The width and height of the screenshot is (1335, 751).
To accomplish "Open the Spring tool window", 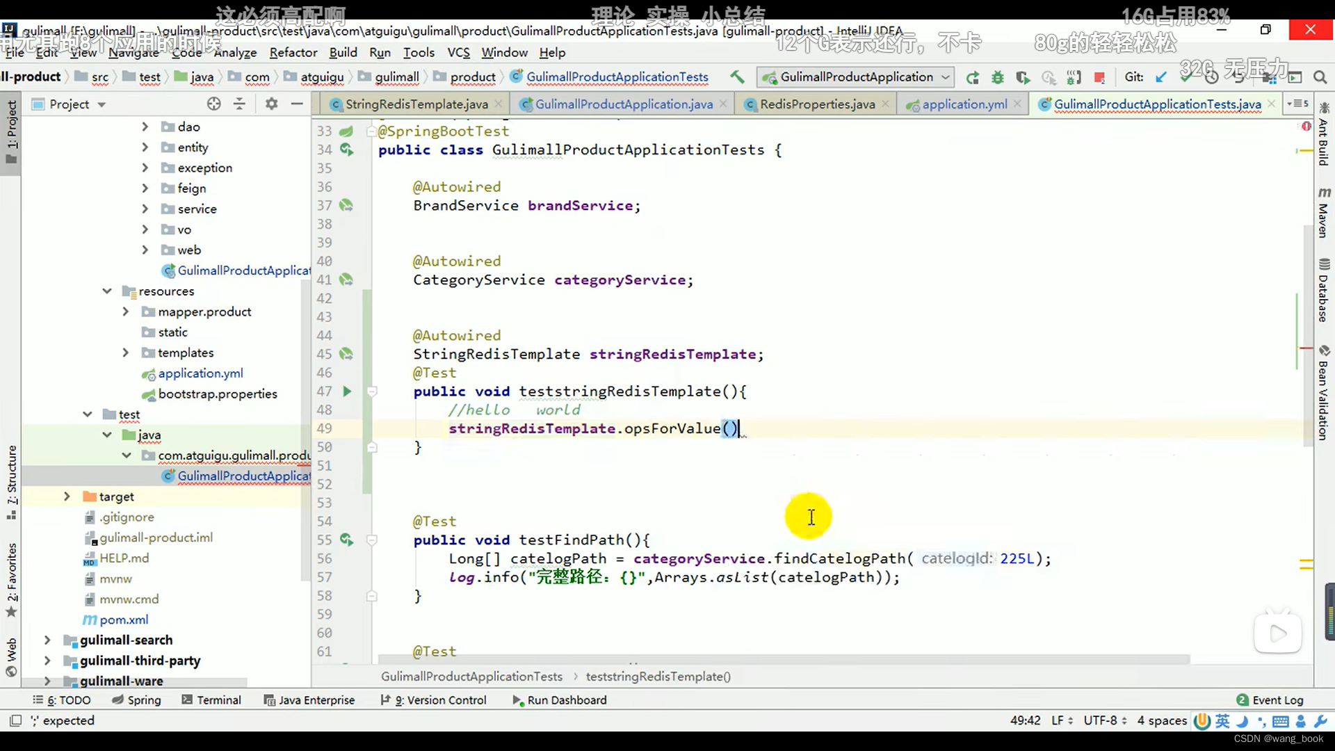I will 136,700.
